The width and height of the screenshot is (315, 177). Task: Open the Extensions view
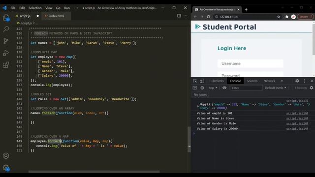coord(6,65)
